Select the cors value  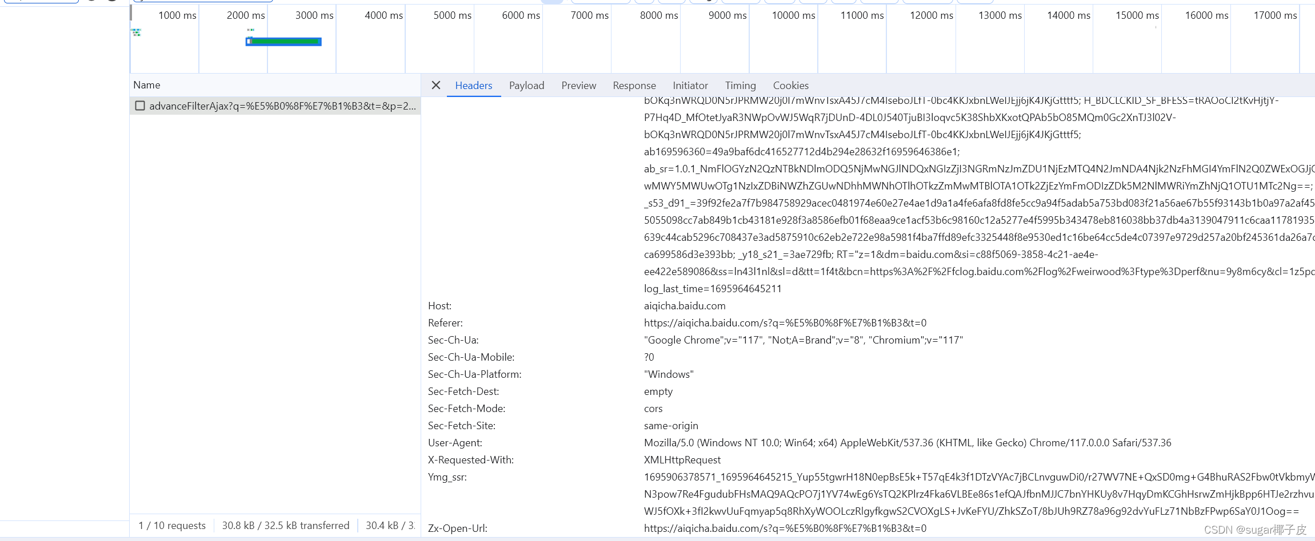click(653, 409)
